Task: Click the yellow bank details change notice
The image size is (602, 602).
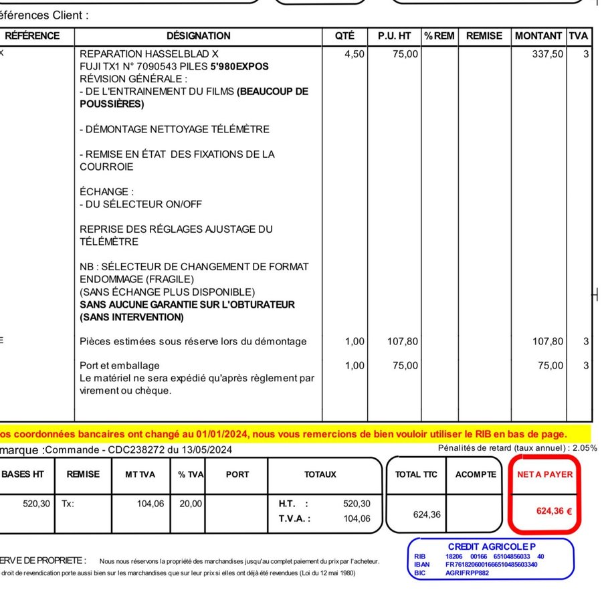Action: (x=284, y=434)
